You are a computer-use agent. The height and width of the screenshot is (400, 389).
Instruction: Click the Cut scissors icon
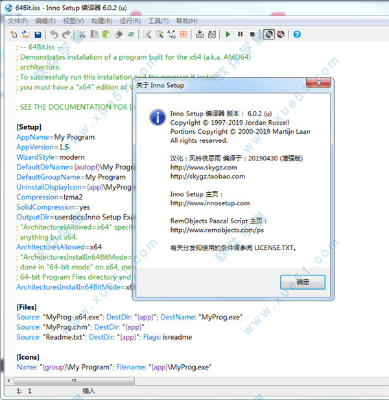point(82,34)
